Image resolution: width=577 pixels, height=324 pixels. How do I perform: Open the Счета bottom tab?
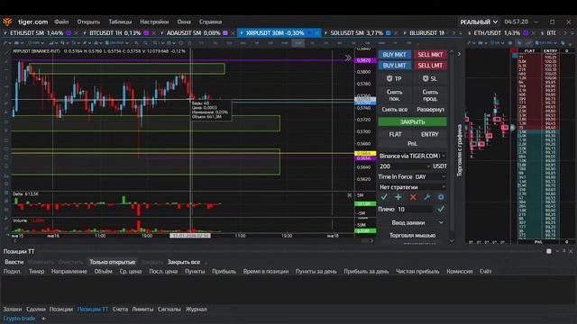click(x=120, y=310)
